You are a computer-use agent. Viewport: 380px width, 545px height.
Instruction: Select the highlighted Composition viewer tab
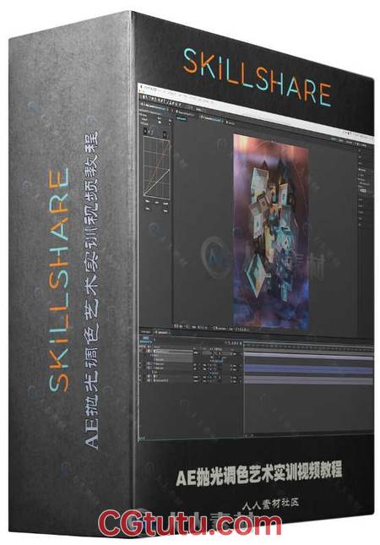coord(211,120)
